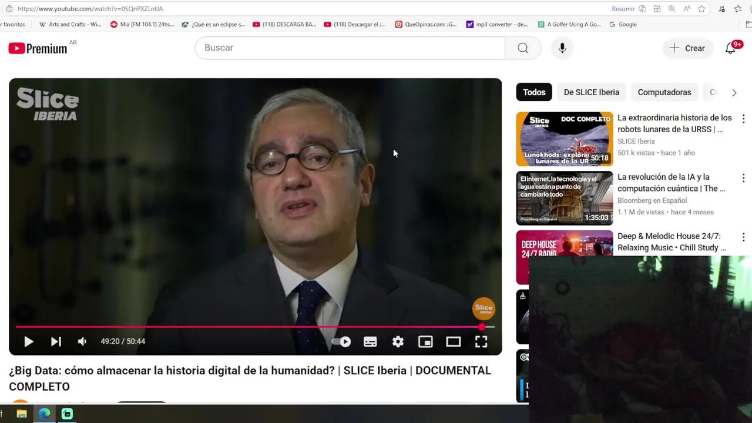The height and width of the screenshot is (423, 752).
Task: Click the Big Data video title text
Action: (250, 378)
